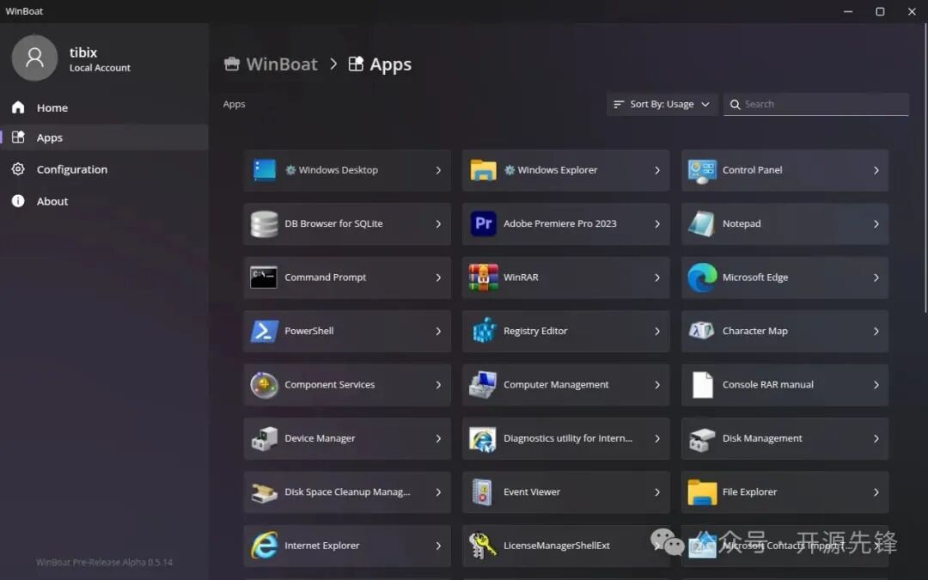The image size is (928, 580).
Task: Click the PowerShell chevron arrow
Action: (x=438, y=332)
